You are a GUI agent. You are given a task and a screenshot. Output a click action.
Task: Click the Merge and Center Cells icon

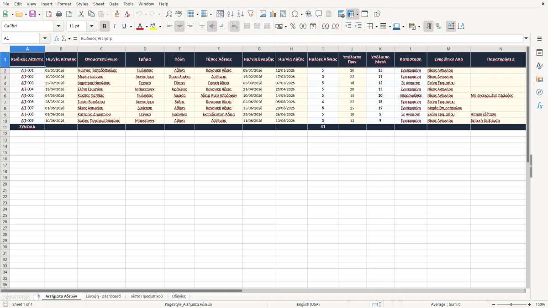click(x=247, y=26)
